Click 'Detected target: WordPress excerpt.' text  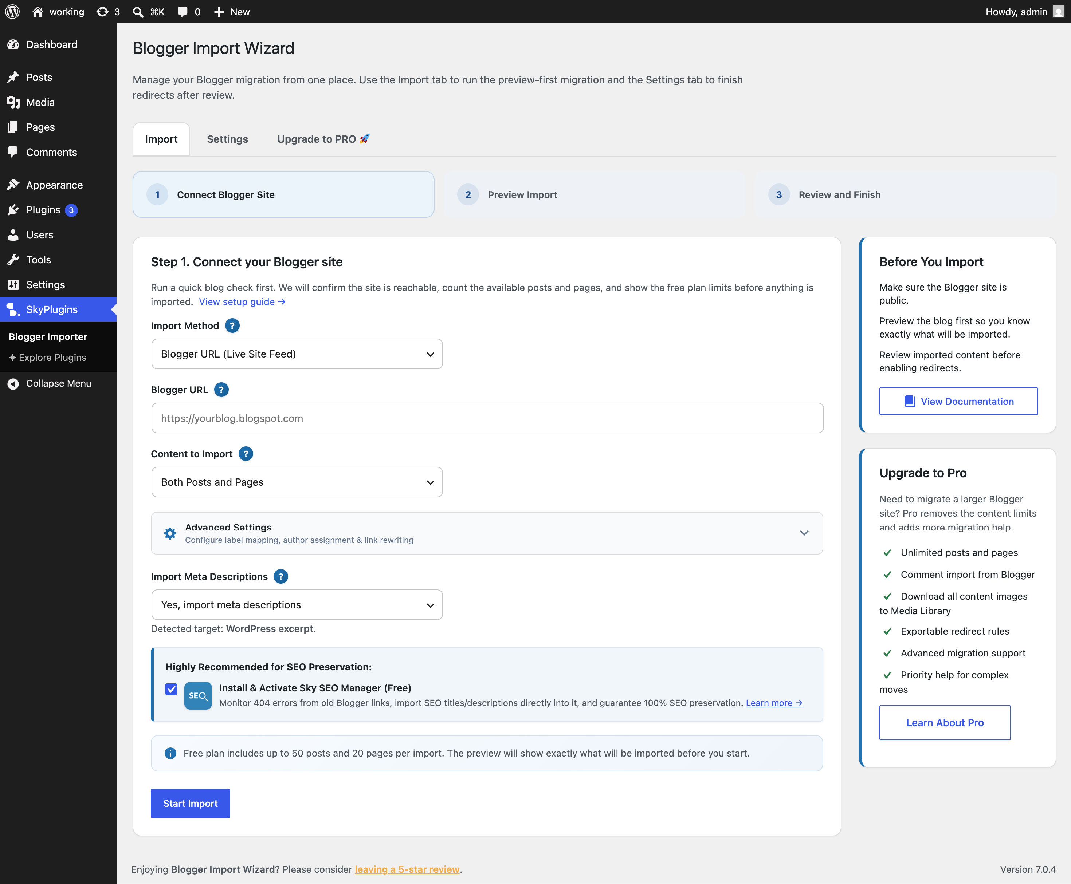pos(234,629)
